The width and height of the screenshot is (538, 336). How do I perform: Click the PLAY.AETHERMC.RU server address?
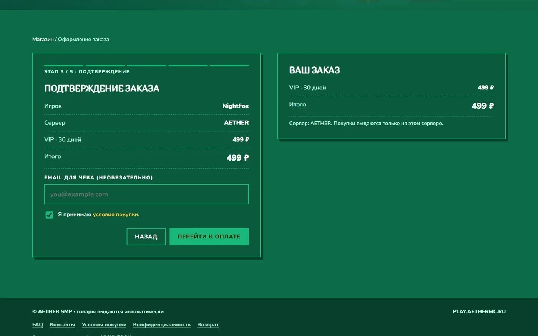tap(479, 311)
